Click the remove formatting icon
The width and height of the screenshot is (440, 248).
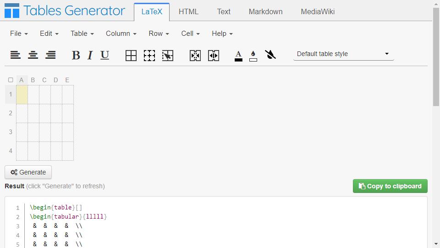[x=270, y=55]
